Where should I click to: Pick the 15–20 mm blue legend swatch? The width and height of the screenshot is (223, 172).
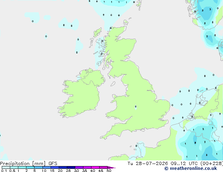[55, 167]
